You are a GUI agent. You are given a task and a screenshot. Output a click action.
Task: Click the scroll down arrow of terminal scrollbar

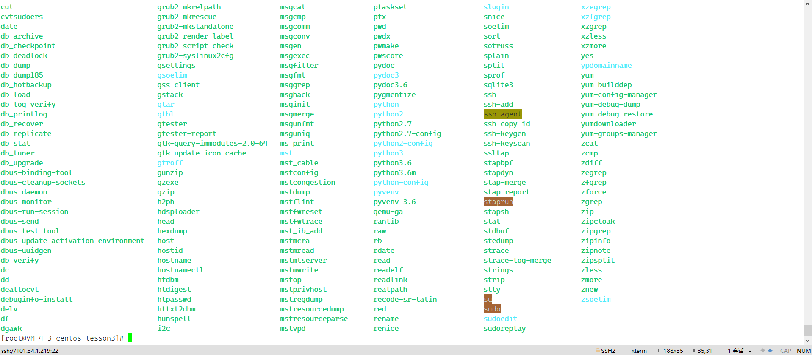click(808, 340)
